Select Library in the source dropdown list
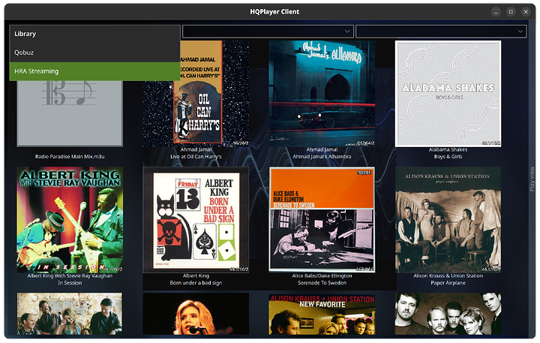The height and width of the screenshot is (343, 540). pyautogui.click(x=94, y=34)
